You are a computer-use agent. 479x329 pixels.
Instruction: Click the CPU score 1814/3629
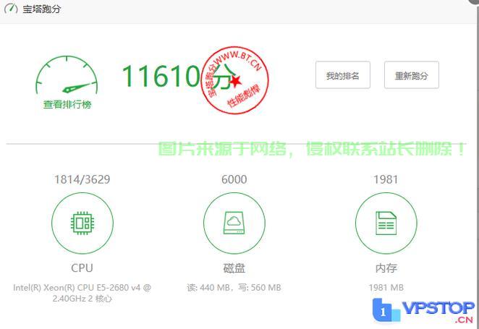tap(82, 179)
